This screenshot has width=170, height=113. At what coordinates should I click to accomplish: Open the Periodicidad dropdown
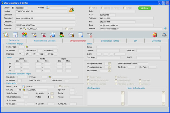coord(110,71)
